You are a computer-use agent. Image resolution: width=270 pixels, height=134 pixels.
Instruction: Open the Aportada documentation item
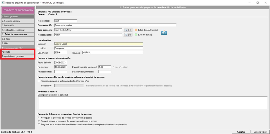point(18,52)
